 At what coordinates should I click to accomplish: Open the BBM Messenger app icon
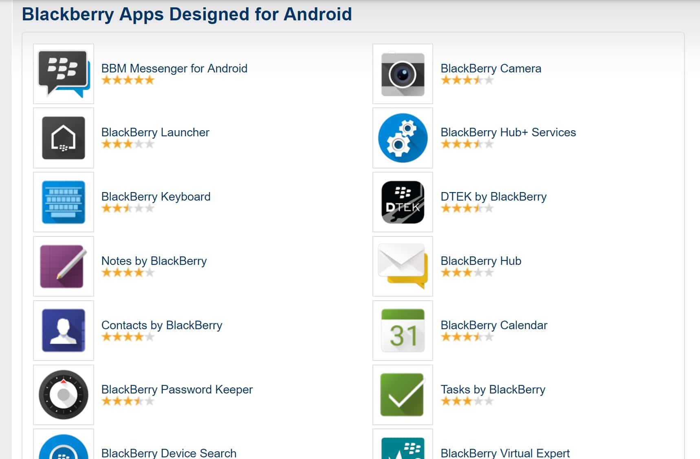pyautogui.click(x=64, y=74)
